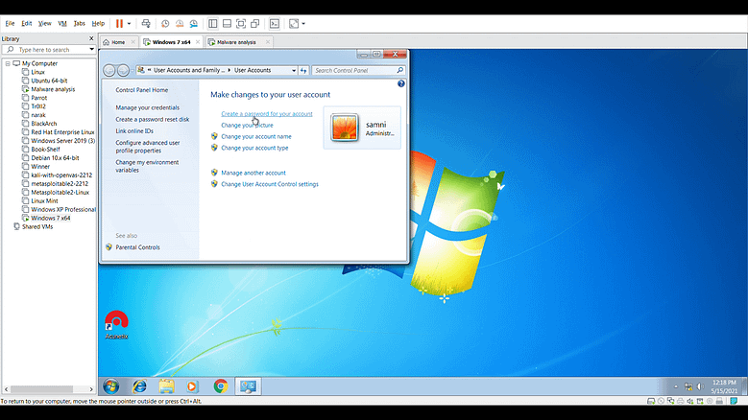This screenshot has width=748, height=420.
Task: Take a snapshot with the clock icon
Action: (165, 23)
